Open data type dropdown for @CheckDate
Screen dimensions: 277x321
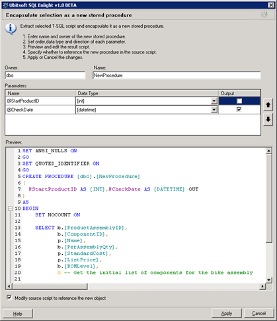[214, 110]
